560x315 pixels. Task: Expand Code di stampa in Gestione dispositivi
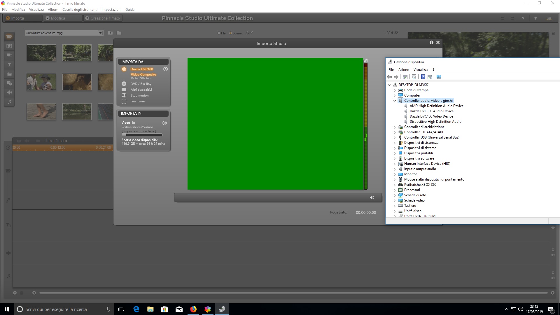point(395,90)
